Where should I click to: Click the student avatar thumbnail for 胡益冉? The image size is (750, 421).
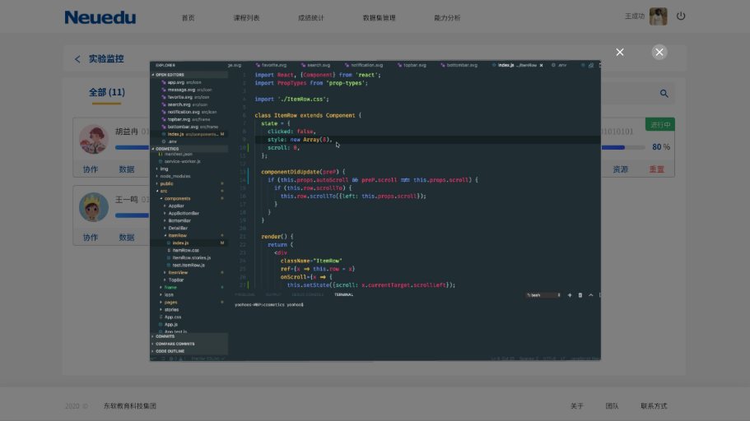pyautogui.click(x=93, y=139)
